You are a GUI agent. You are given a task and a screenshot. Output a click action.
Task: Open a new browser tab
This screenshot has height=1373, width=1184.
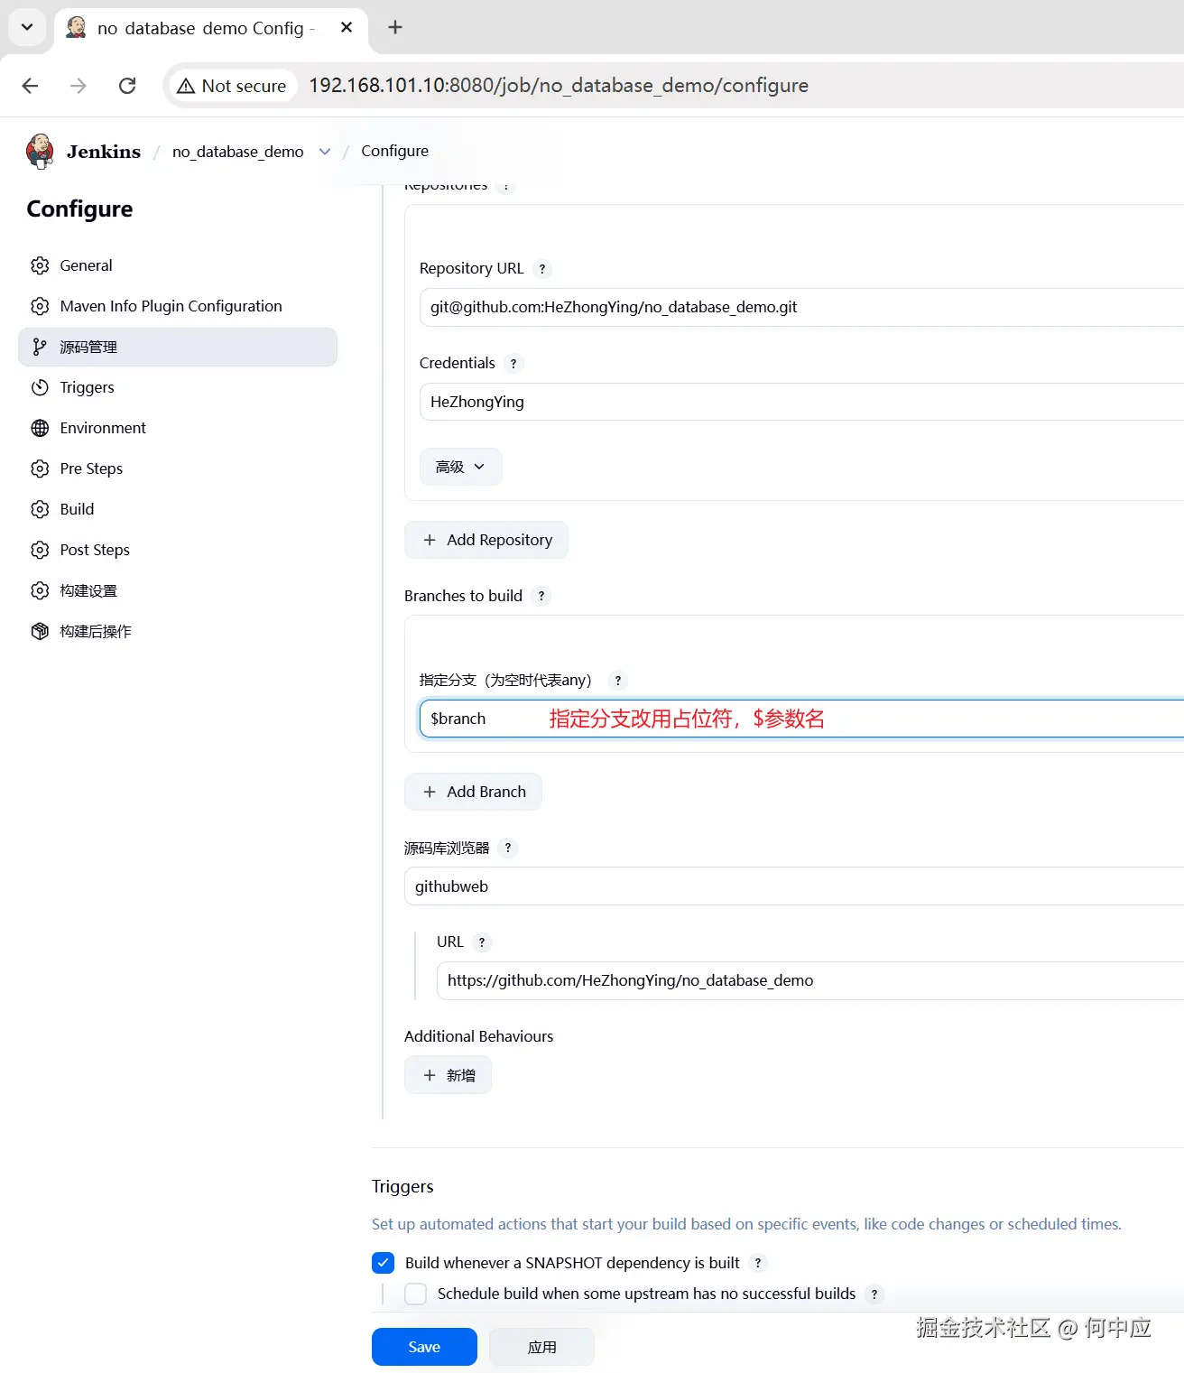tap(395, 28)
